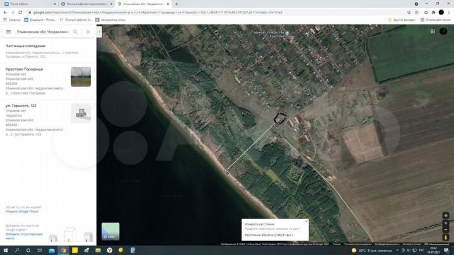The image size is (454, 255).
Task: Close the Измерить расстояние popup
Action: point(306,221)
